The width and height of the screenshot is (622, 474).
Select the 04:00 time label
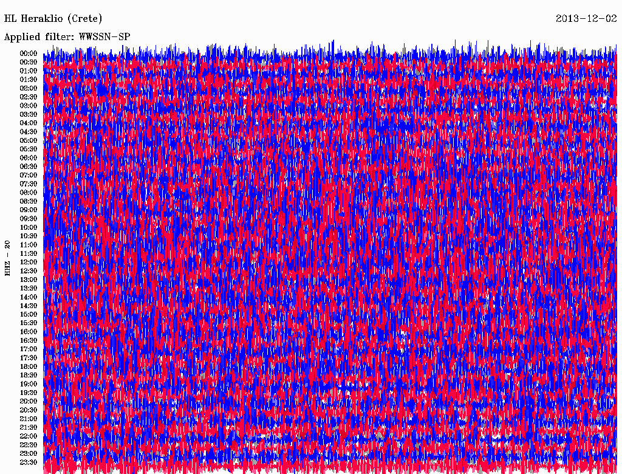click(29, 123)
